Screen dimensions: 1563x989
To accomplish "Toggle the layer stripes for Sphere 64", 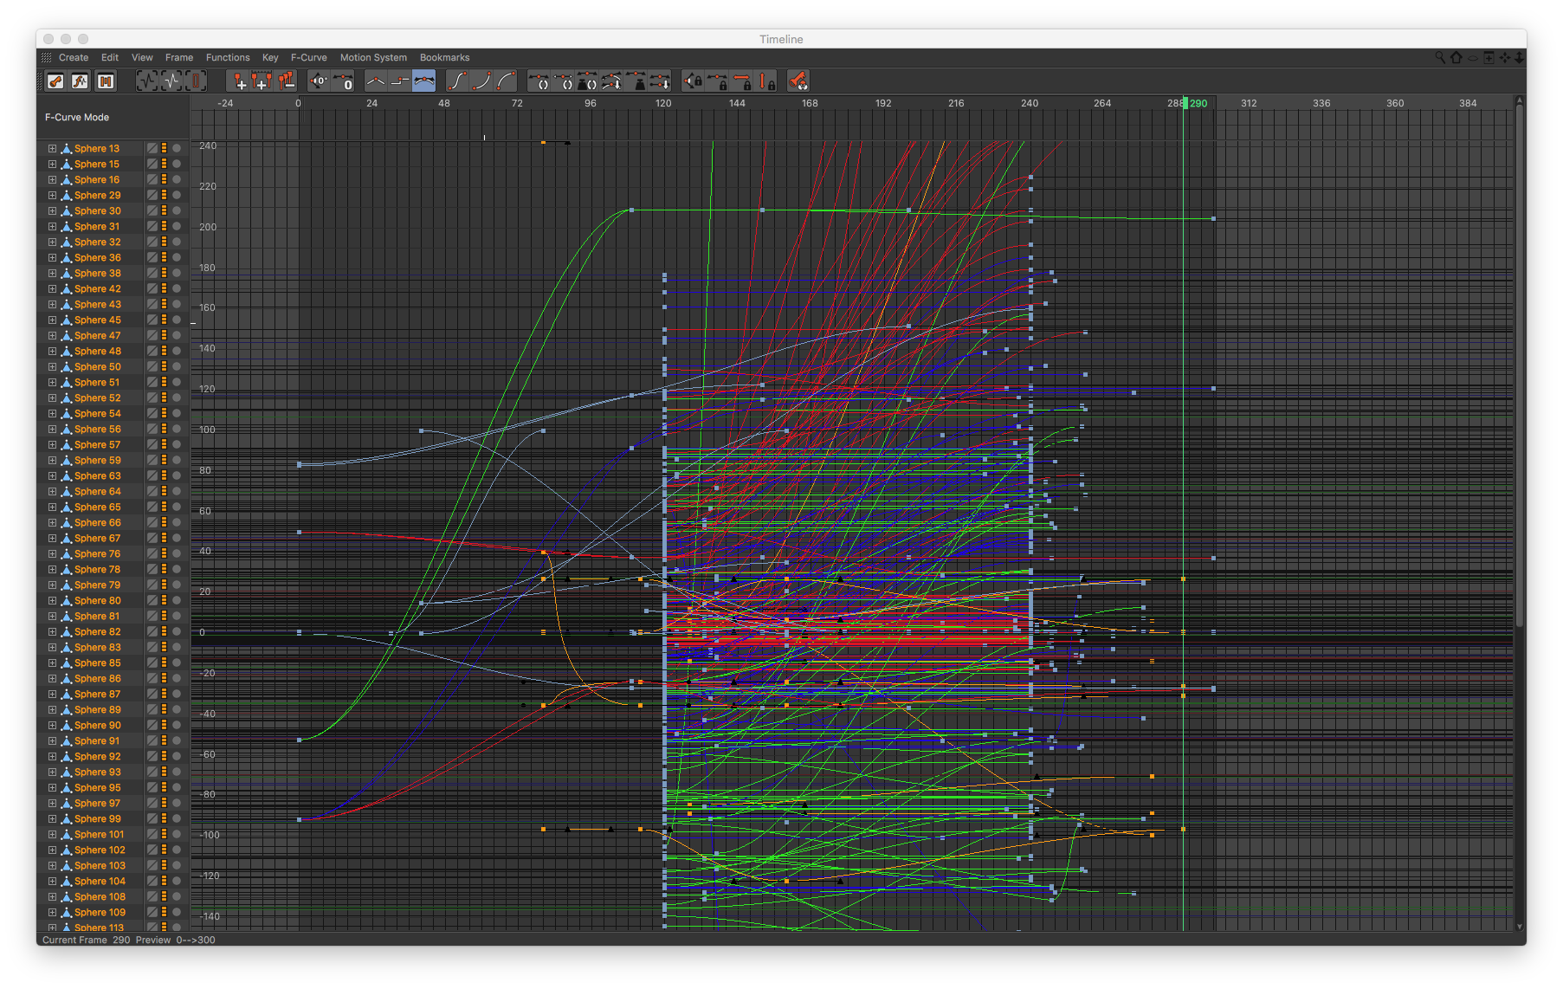I will (164, 492).
